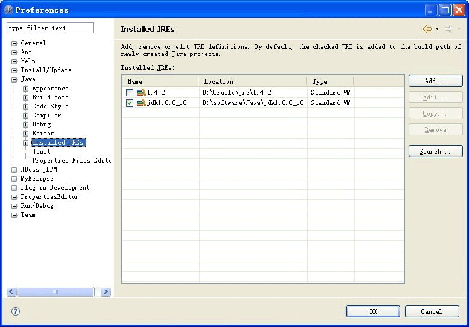Image resolution: width=469 pixels, height=327 pixels.
Task: Select JUnit in the Java tree
Action: tap(41, 151)
